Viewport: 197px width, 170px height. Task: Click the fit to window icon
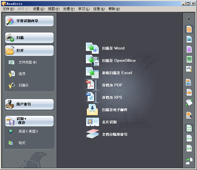pos(189,128)
